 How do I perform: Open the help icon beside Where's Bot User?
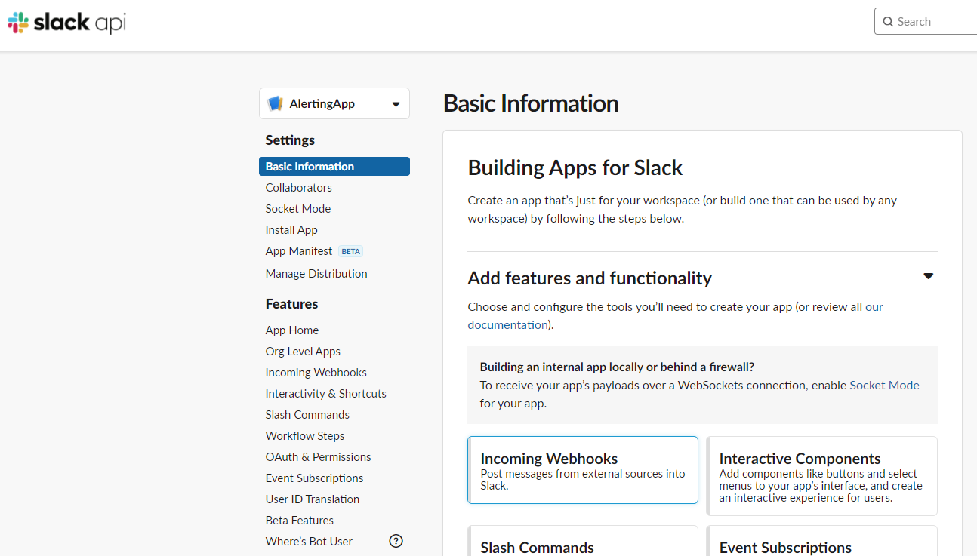point(396,541)
